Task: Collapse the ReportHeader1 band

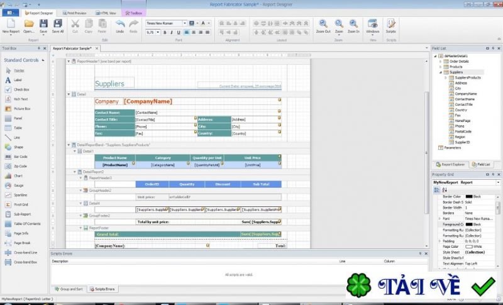Action: (x=69, y=61)
